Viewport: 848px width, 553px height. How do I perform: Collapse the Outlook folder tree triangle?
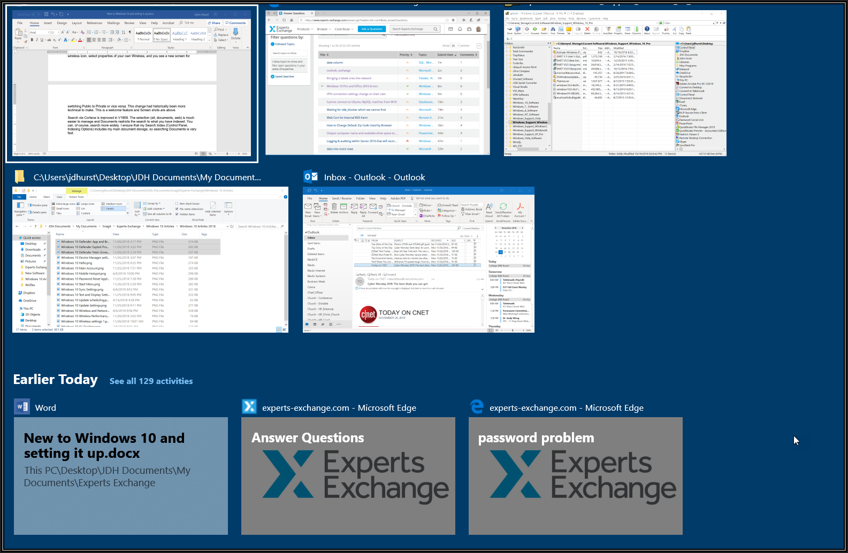[305, 233]
